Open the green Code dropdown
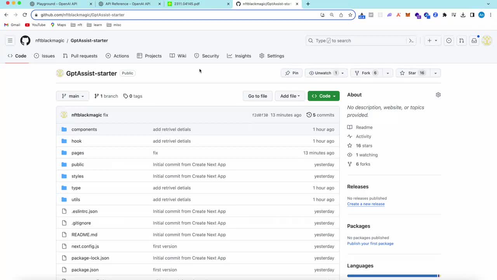497x280 pixels. [323, 96]
